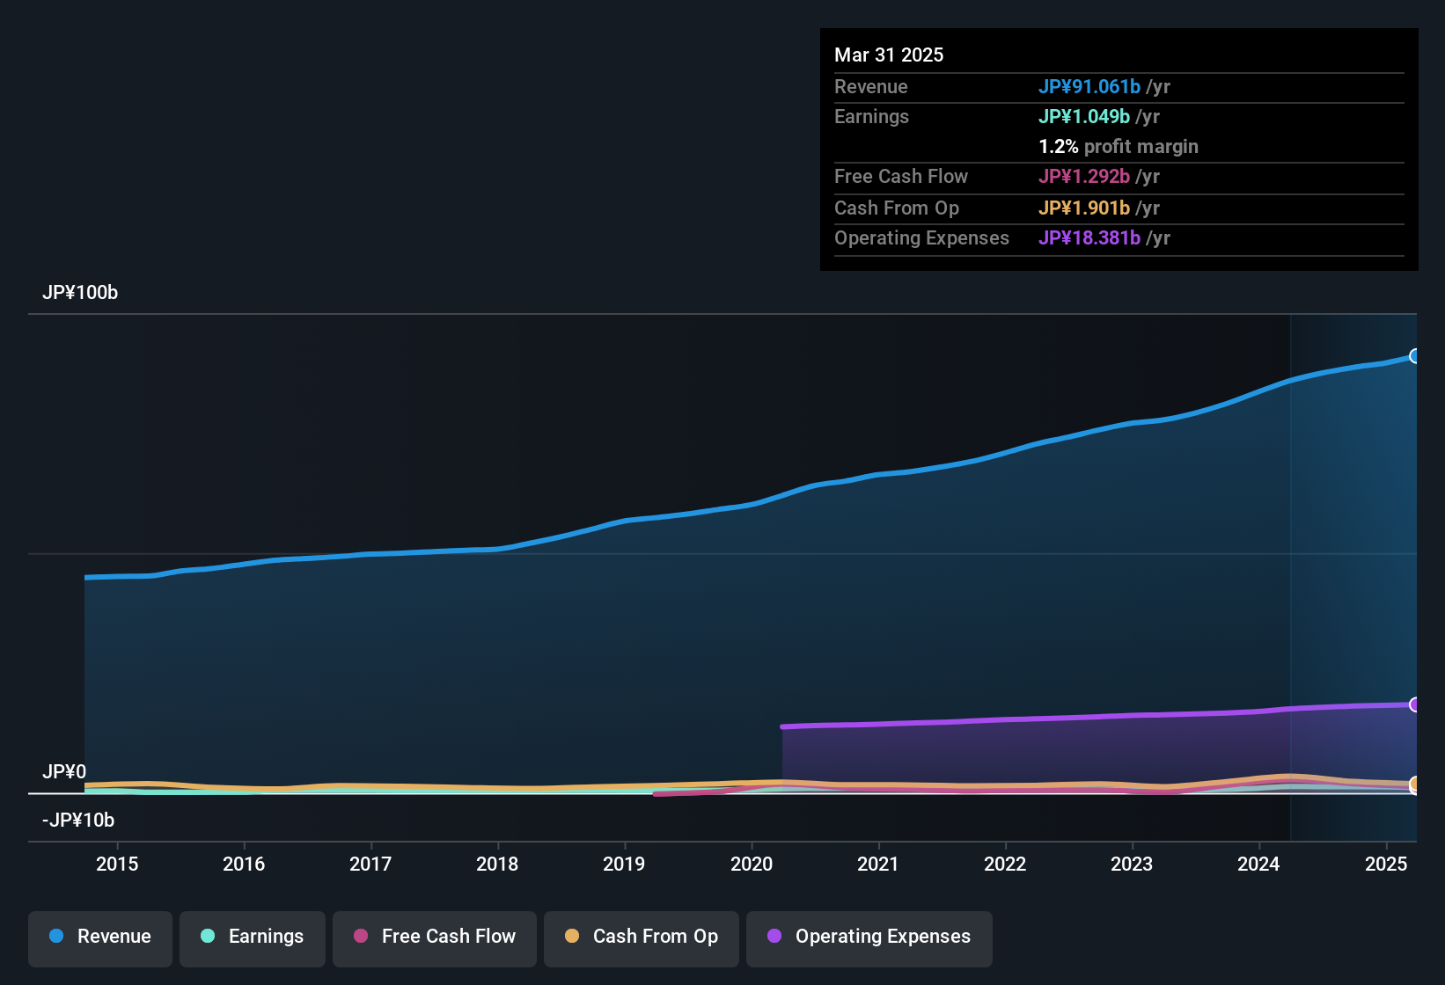Image resolution: width=1445 pixels, height=985 pixels.
Task: Click the 1.2% profit margin text
Action: point(1119,146)
